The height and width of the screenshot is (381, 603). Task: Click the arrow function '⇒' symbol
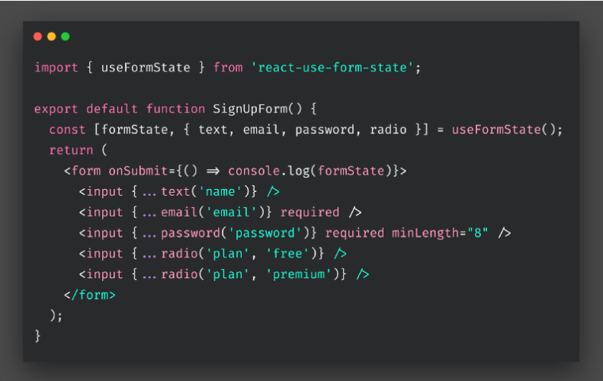pyautogui.click(x=213, y=171)
